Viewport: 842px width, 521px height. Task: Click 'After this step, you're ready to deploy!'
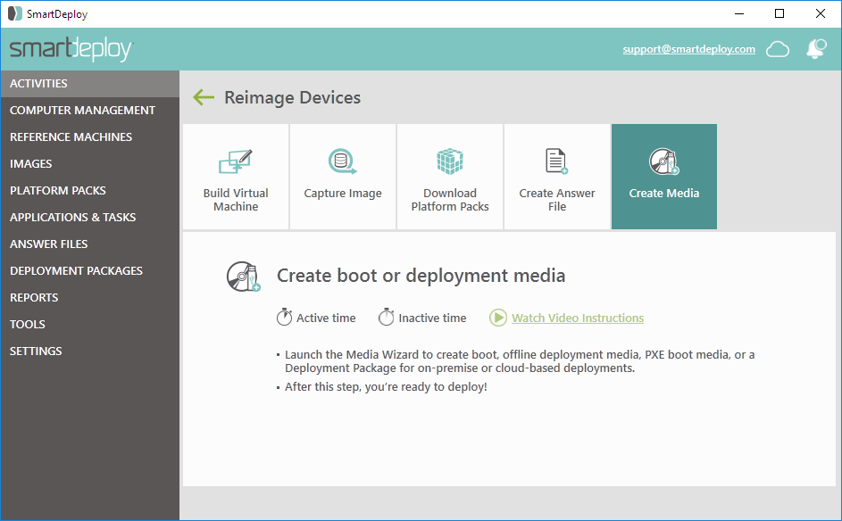(x=386, y=387)
